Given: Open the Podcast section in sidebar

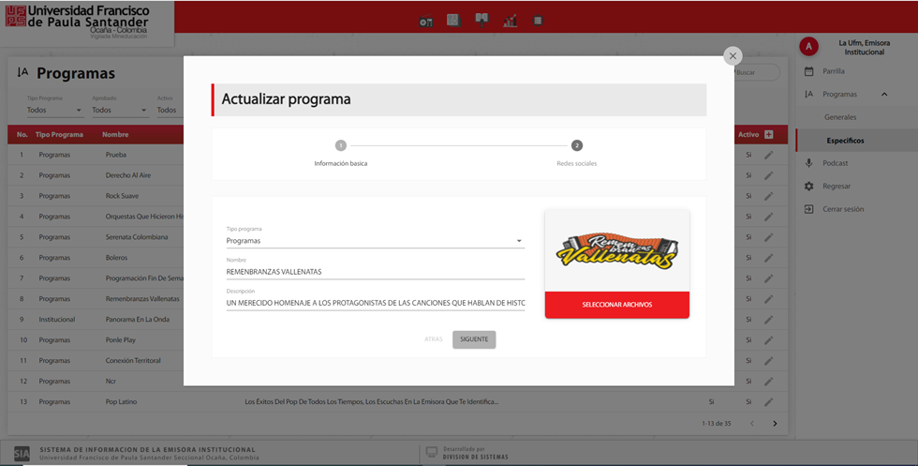Looking at the screenshot, I should coord(835,163).
